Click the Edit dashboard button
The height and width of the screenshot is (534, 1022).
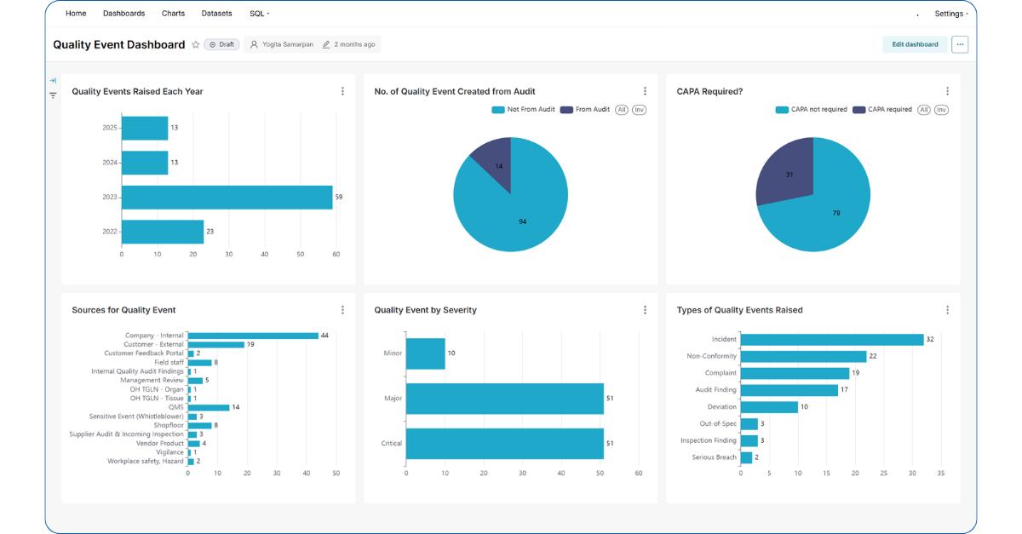pyautogui.click(x=915, y=43)
